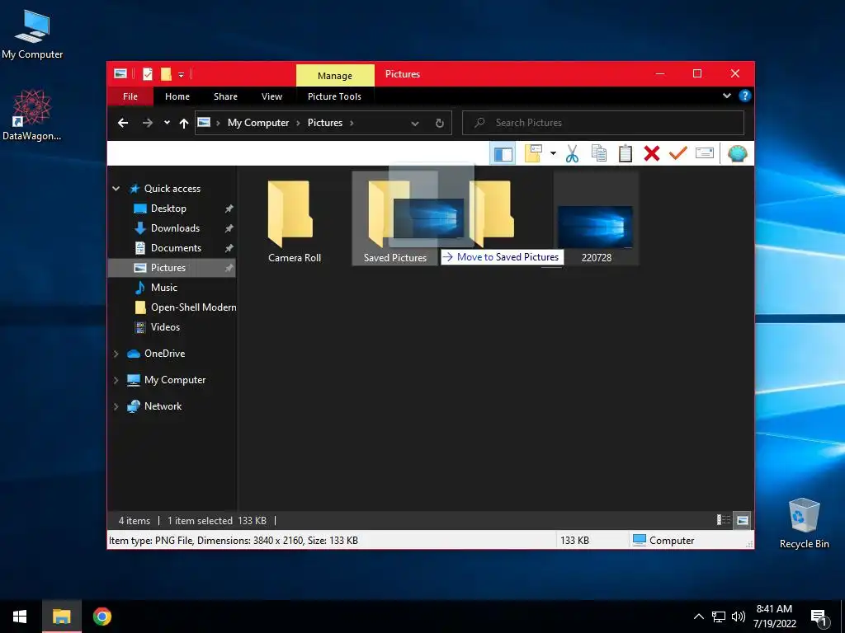Select Quick access in navigation pane
This screenshot has width=845, height=633.
pyautogui.click(x=172, y=189)
